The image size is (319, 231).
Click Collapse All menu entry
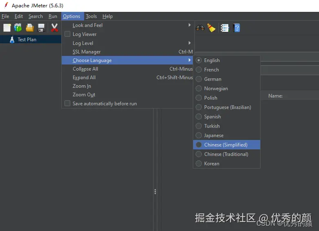pyautogui.click(x=127, y=69)
